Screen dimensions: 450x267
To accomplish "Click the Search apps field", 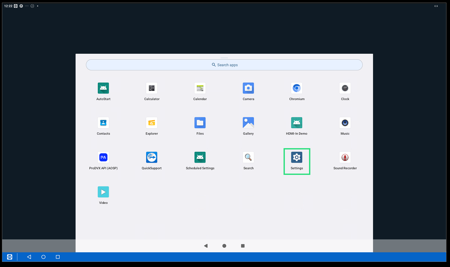I will pyautogui.click(x=224, y=65).
